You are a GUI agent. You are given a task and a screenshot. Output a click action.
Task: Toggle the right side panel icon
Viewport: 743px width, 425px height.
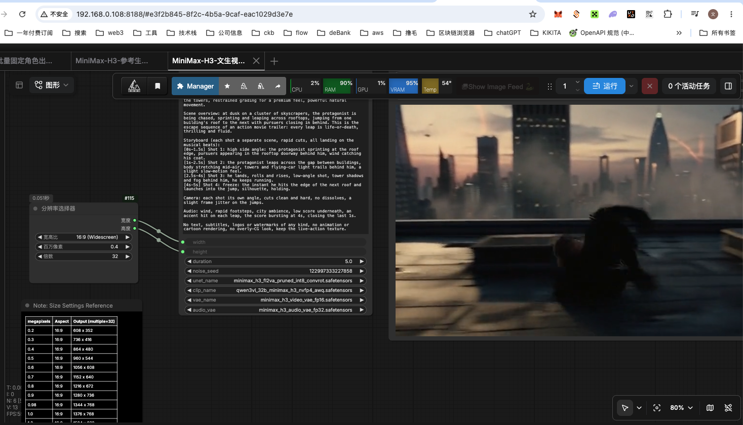(x=728, y=86)
